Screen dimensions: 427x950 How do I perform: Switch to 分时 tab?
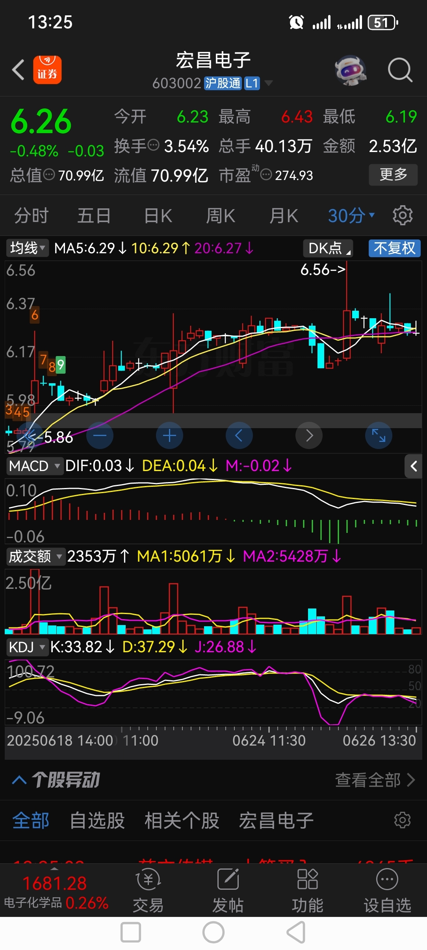pyautogui.click(x=32, y=215)
